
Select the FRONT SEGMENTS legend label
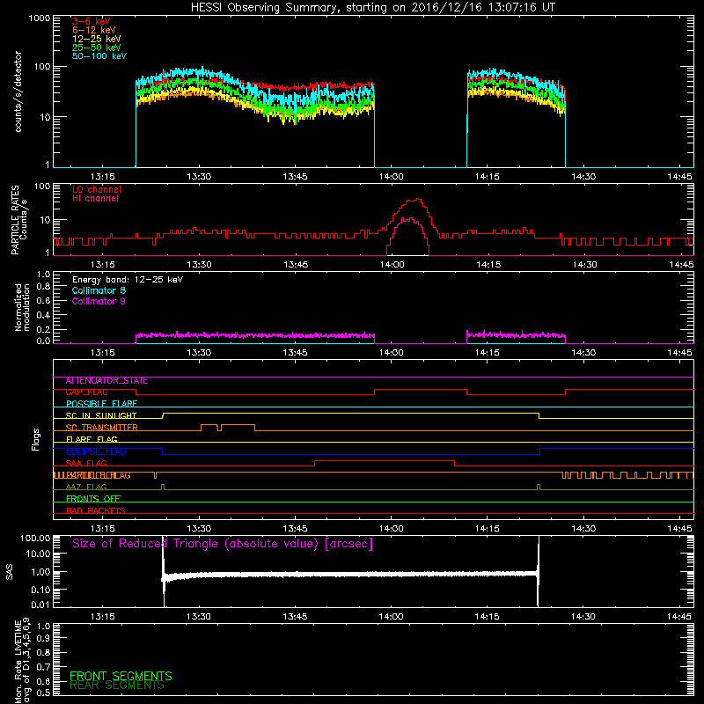coord(121,676)
